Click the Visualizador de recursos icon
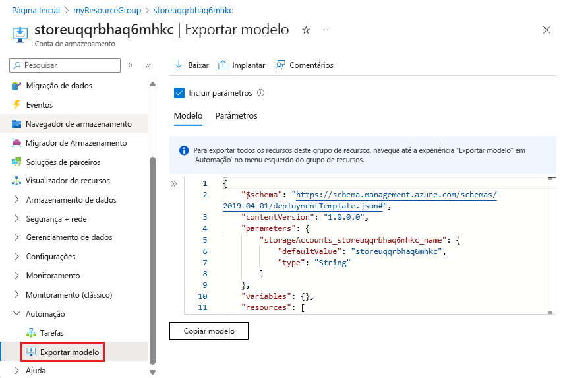Viewport: 561px width, 378px height. pos(16,181)
